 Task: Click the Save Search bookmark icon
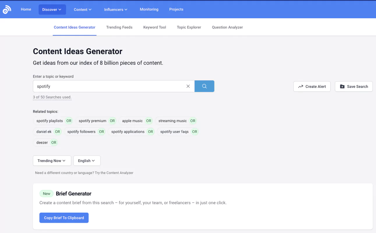coord(342,86)
